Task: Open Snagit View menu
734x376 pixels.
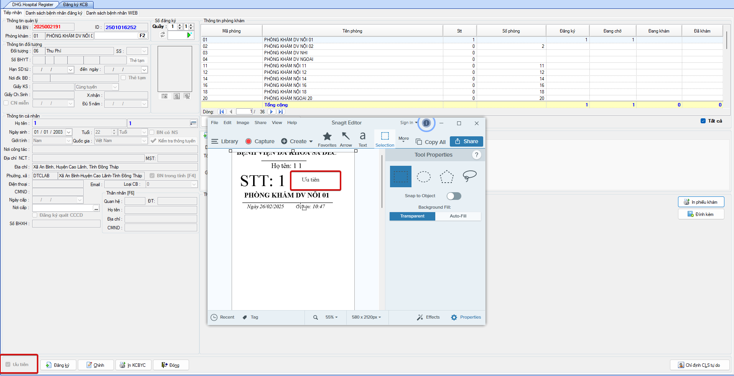Action: (x=277, y=123)
